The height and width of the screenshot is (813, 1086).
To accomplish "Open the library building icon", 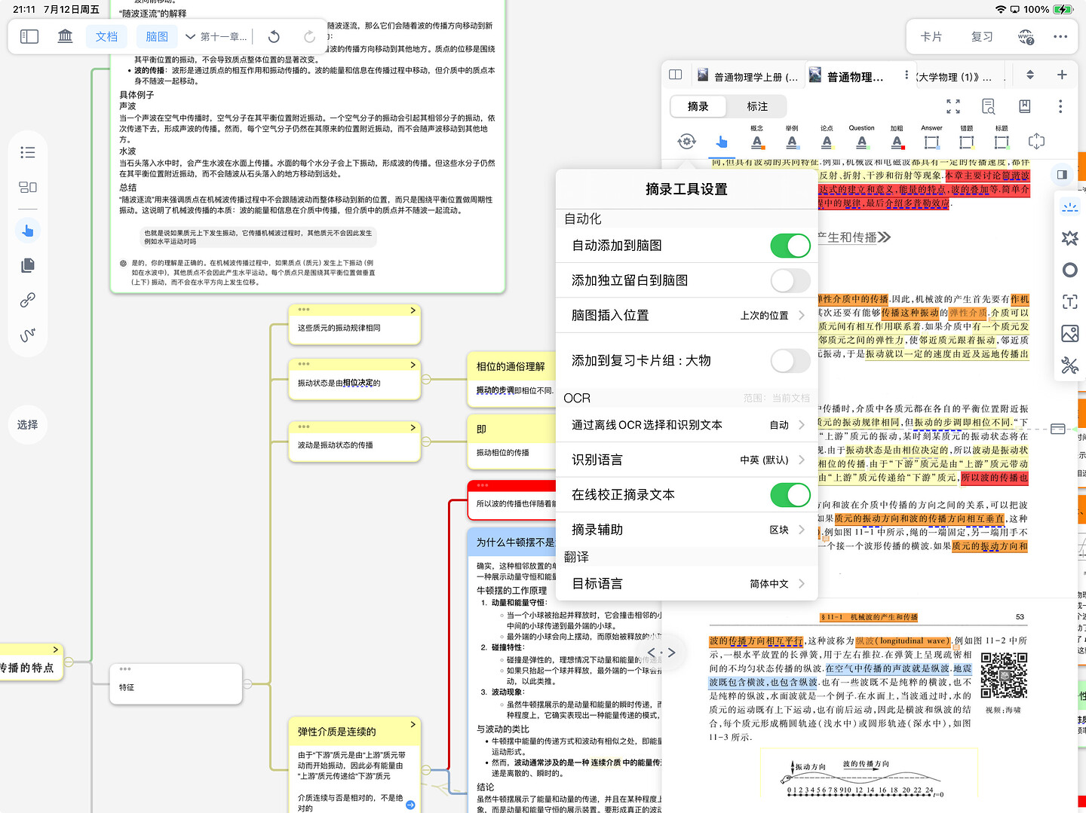I will (66, 36).
